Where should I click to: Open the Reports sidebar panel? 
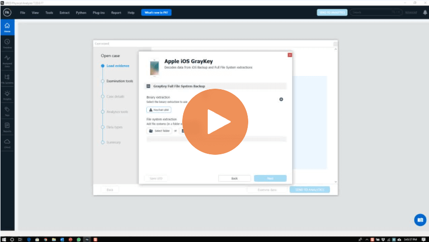click(x=7, y=127)
